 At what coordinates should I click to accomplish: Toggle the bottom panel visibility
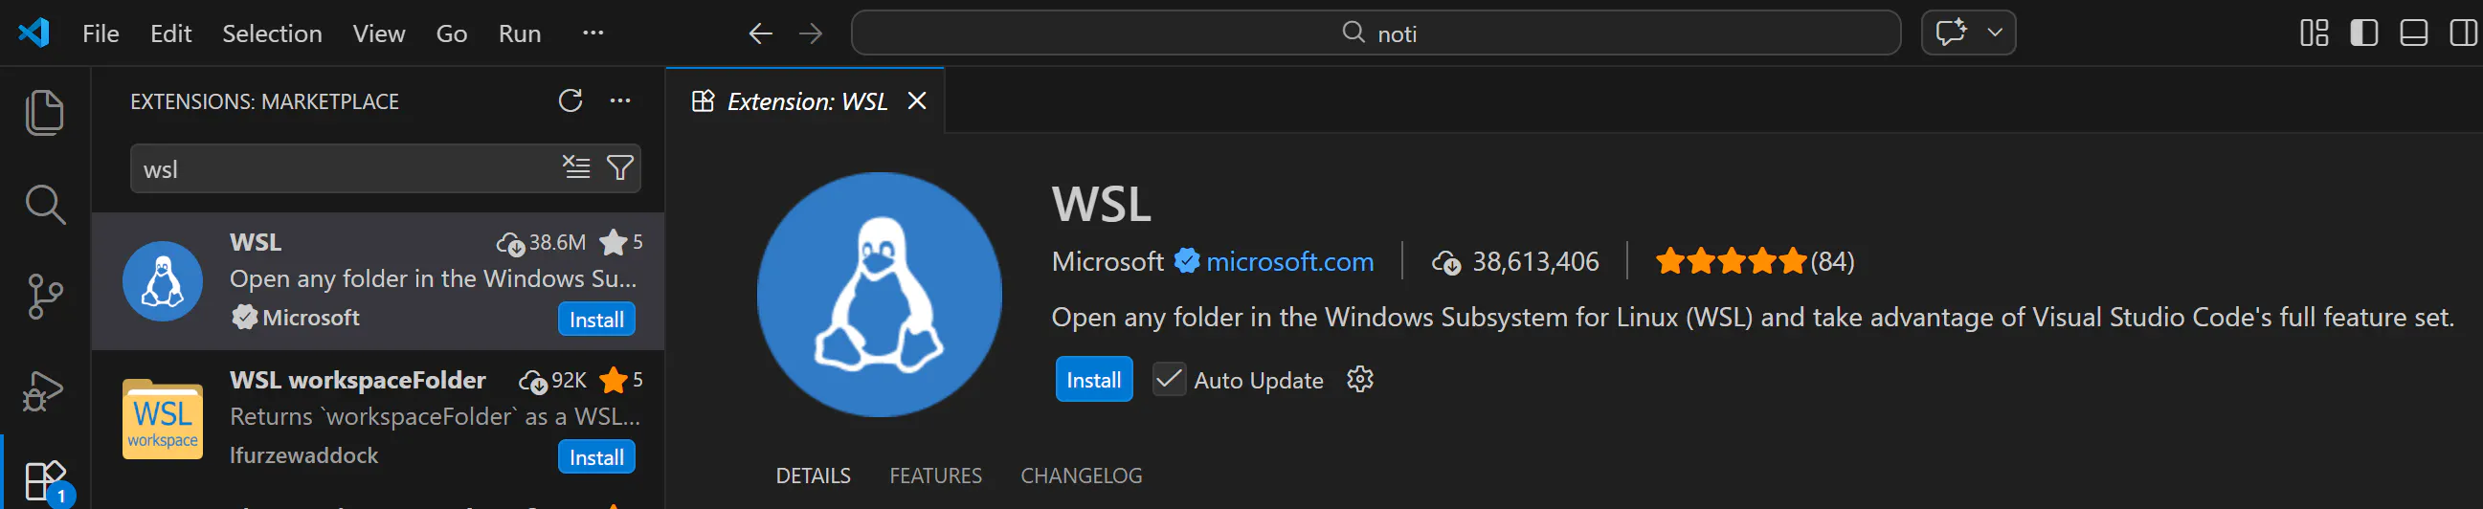click(x=2413, y=33)
